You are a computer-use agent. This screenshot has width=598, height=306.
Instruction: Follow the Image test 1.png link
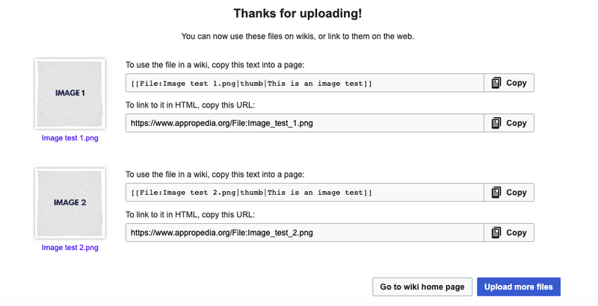(70, 138)
